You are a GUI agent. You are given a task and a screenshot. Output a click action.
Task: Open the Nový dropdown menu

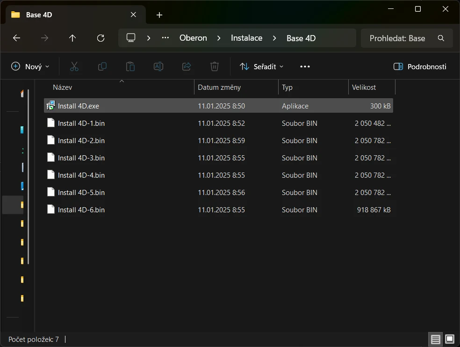click(x=30, y=66)
